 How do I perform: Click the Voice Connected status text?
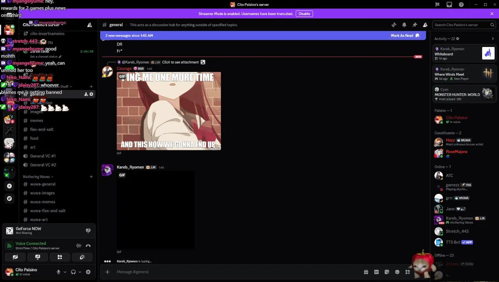[x=31, y=244]
